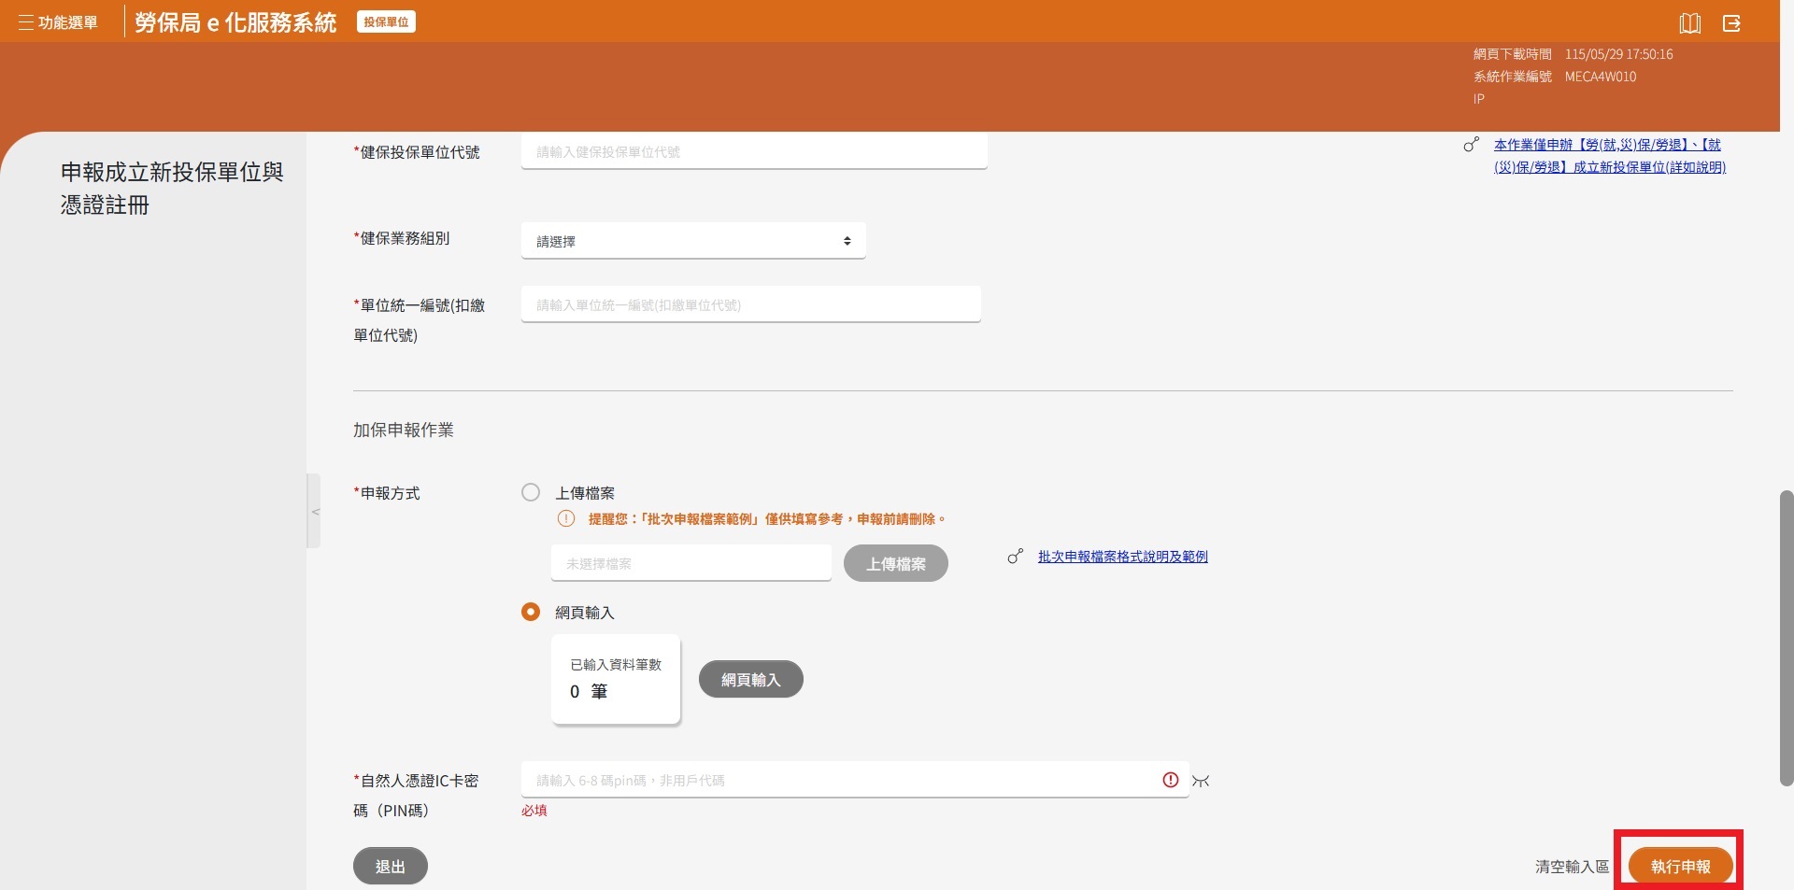Open the 健保業務組別 dropdown
The image size is (1794, 890).
(693, 241)
